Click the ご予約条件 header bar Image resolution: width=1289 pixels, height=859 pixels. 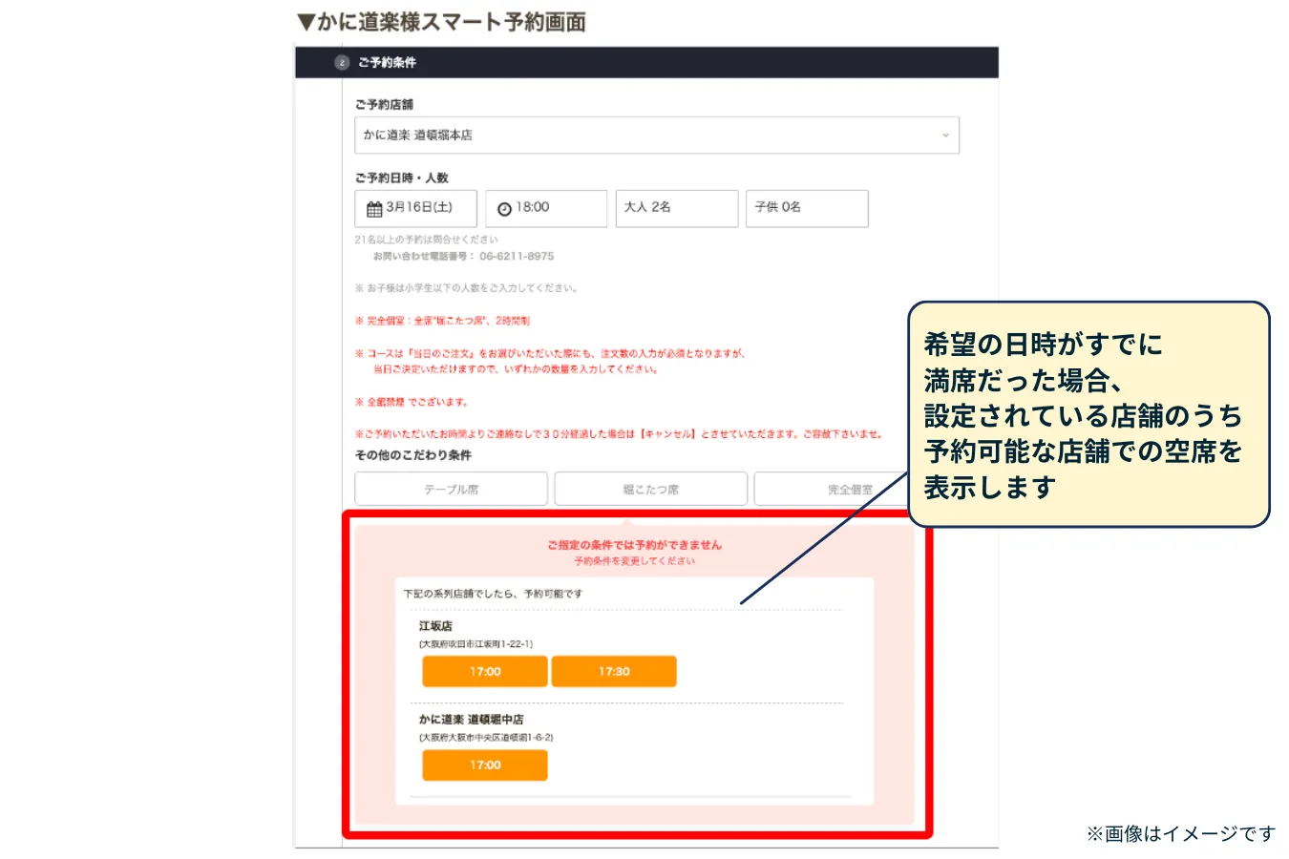[646, 62]
